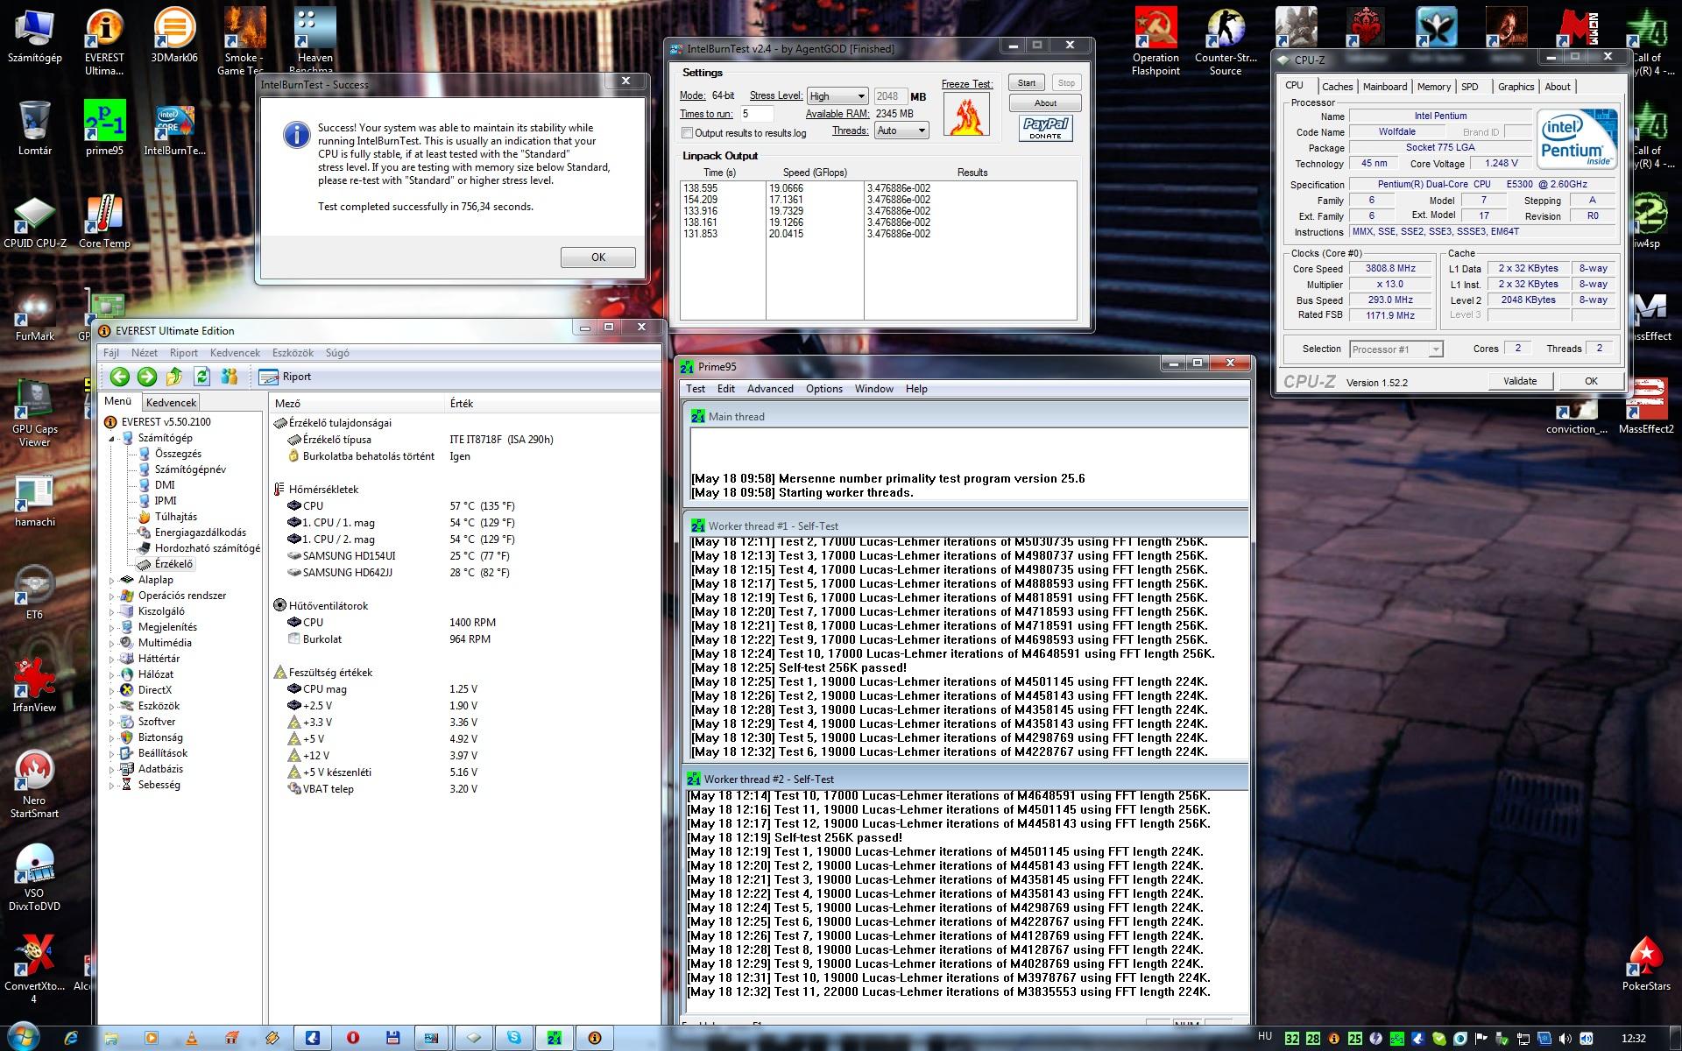The height and width of the screenshot is (1051, 1682).
Task: Click the IntelBurnTest Freeze Test flame image
Action: click(966, 114)
